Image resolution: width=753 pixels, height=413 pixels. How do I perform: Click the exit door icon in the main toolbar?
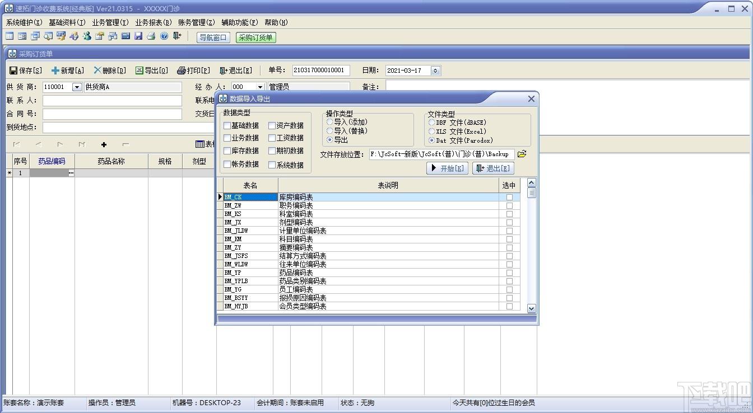click(177, 36)
